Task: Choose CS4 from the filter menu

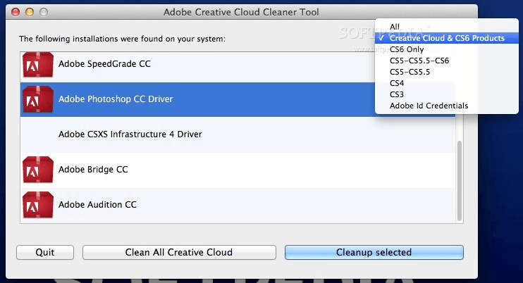Action: (397, 83)
